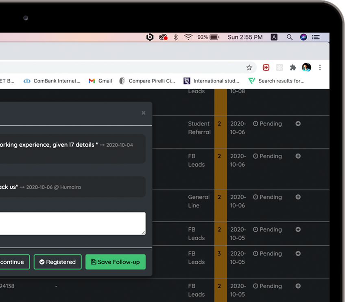Click the plus icon in Student Referral row
This screenshot has width=345, height=302.
point(298,124)
